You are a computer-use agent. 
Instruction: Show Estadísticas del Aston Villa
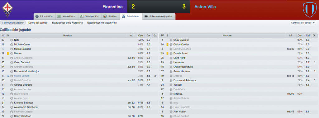(102, 23)
